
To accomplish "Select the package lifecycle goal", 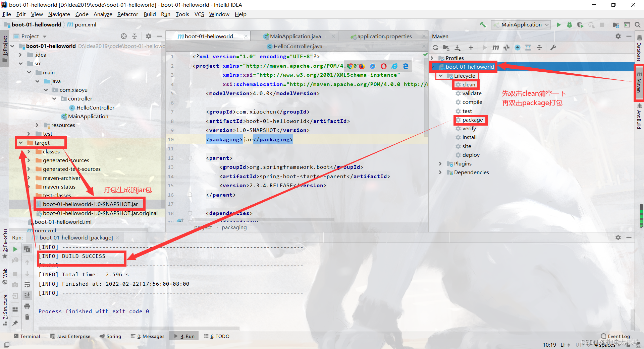I will coord(473,120).
